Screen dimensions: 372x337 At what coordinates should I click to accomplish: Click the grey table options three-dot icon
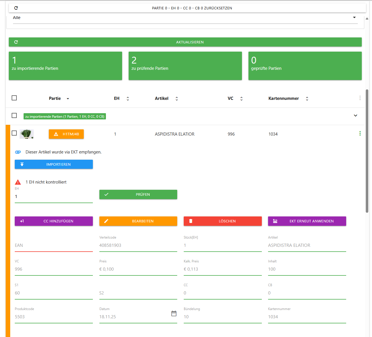tap(360, 98)
